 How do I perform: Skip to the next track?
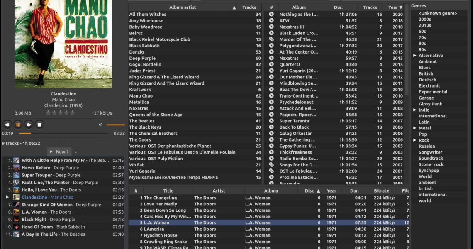coord(29,124)
